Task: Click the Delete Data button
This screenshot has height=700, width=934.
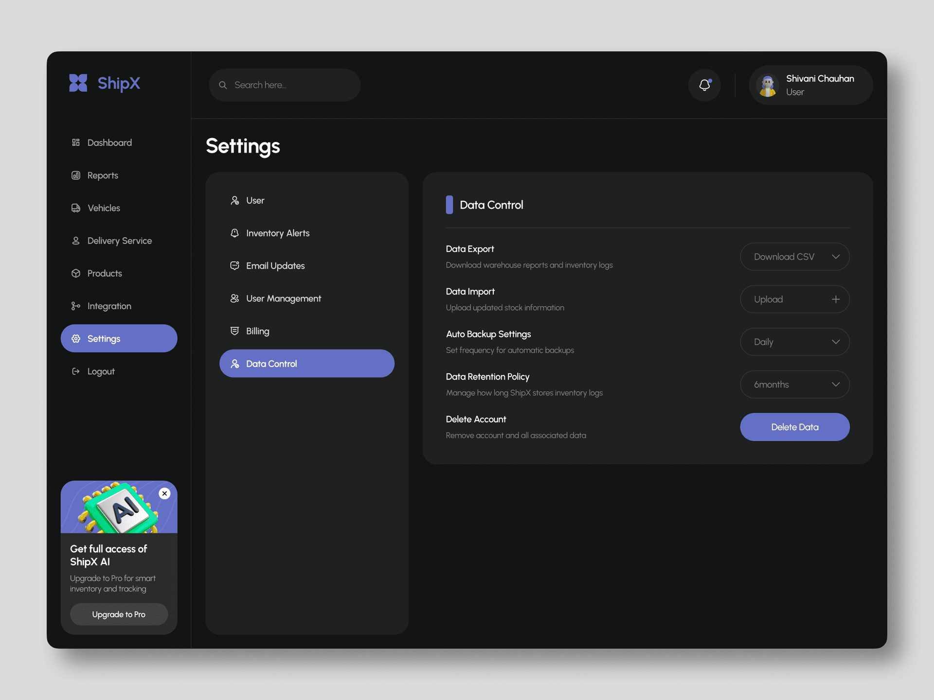Action: (795, 427)
